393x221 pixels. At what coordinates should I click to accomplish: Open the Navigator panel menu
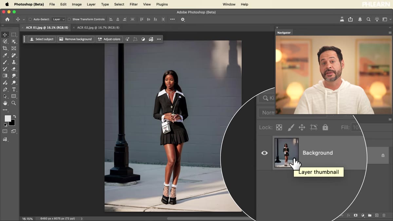coord(390,33)
